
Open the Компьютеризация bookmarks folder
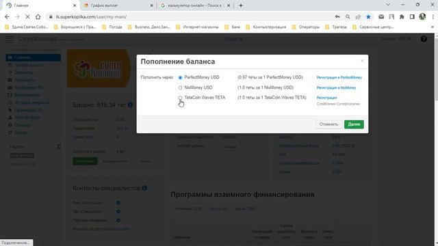click(x=266, y=27)
